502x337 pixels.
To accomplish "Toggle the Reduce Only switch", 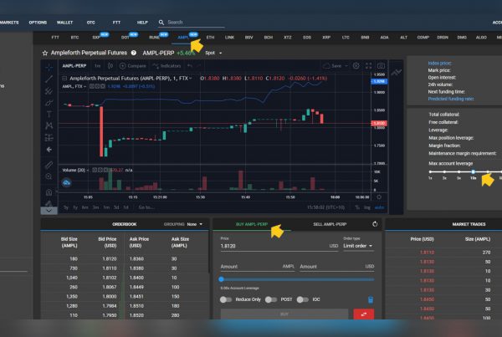I will coord(226,299).
